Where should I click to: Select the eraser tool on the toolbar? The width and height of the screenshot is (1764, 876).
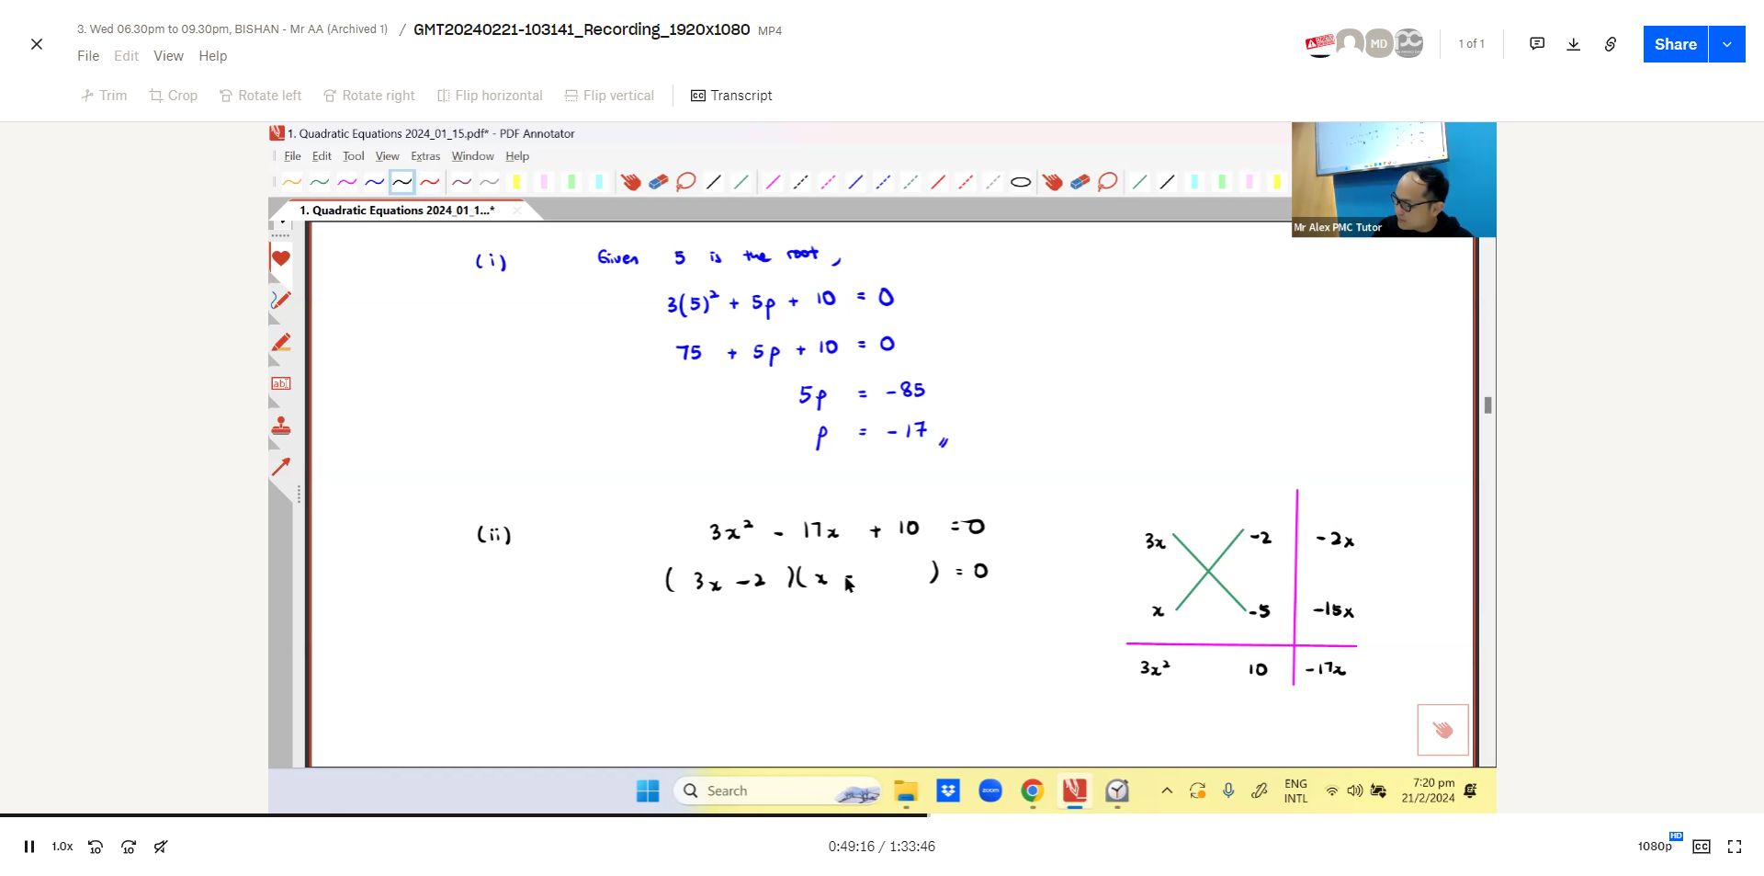[659, 182]
